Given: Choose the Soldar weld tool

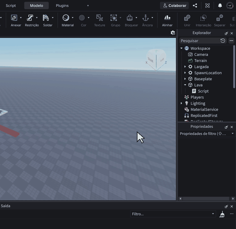Looking at the screenshot, I should (x=46, y=18).
